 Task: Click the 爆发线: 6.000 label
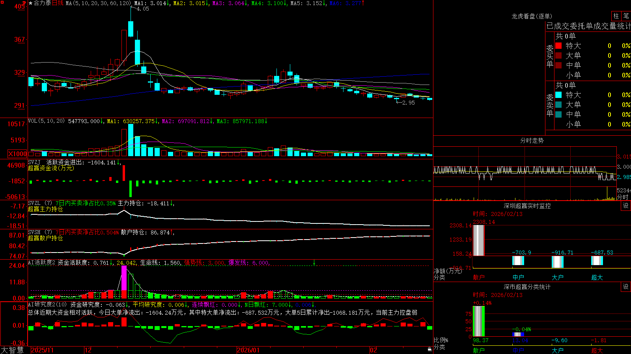(249, 263)
